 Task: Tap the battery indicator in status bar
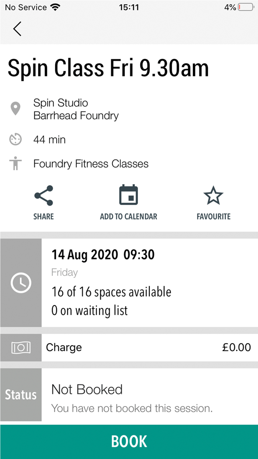pyautogui.click(x=246, y=7)
